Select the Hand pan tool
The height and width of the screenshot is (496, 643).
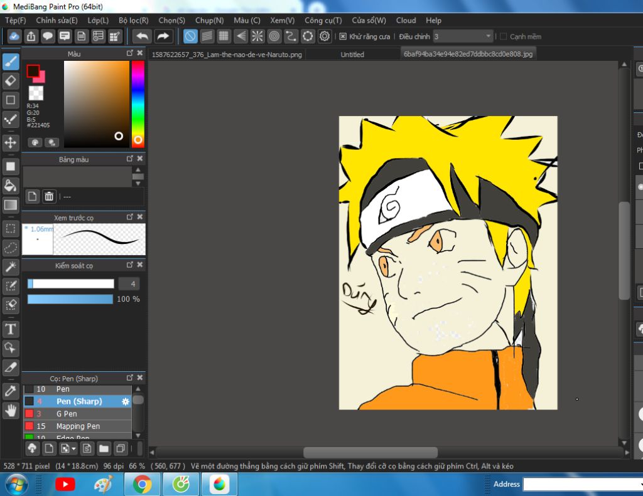(11, 410)
